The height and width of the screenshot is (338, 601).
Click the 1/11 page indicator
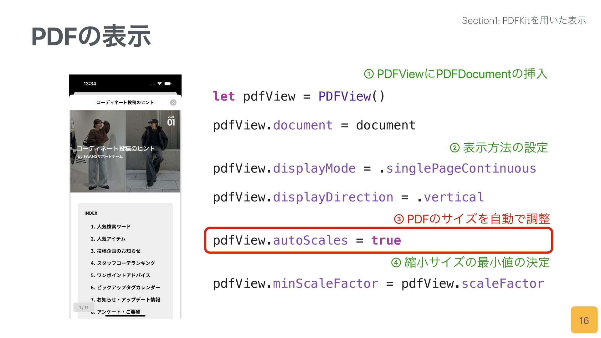pyautogui.click(x=84, y=307)
